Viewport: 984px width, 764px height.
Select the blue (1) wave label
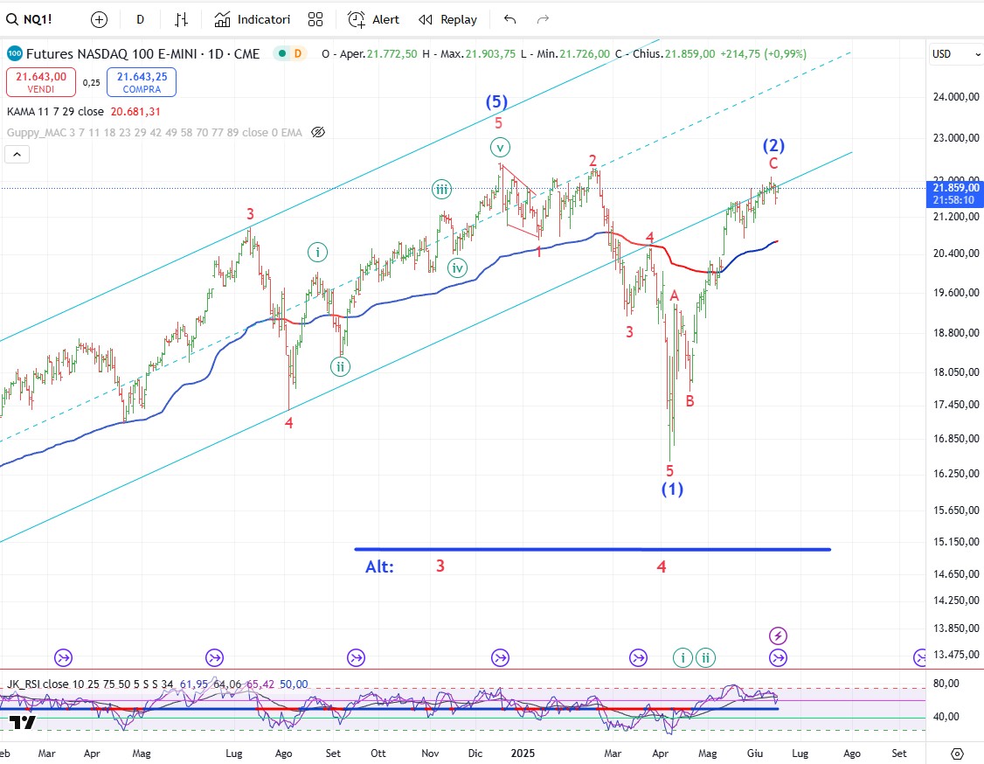[x=672, y=489]
